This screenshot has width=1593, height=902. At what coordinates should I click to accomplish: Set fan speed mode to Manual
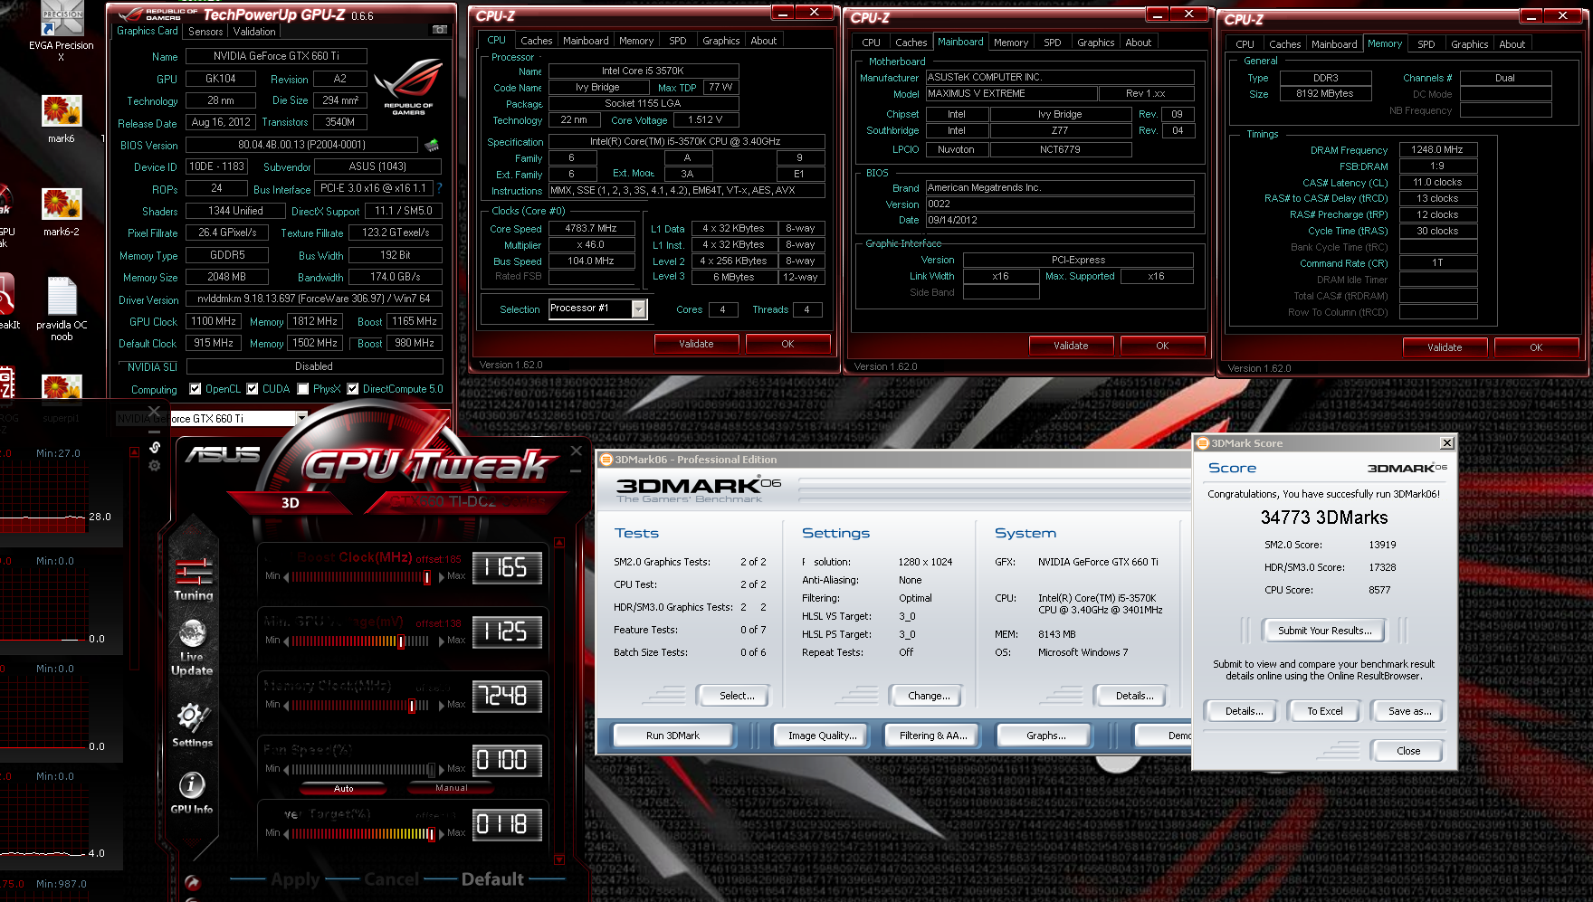(x=452, y=788)
